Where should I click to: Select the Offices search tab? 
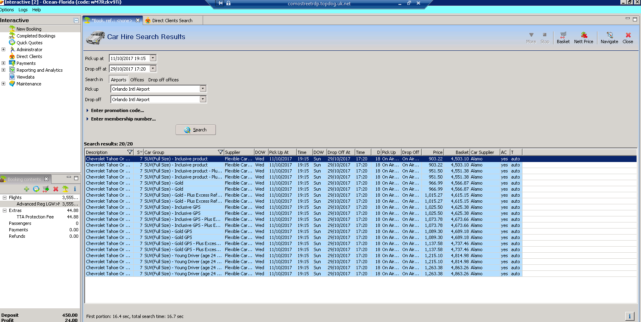137,80
